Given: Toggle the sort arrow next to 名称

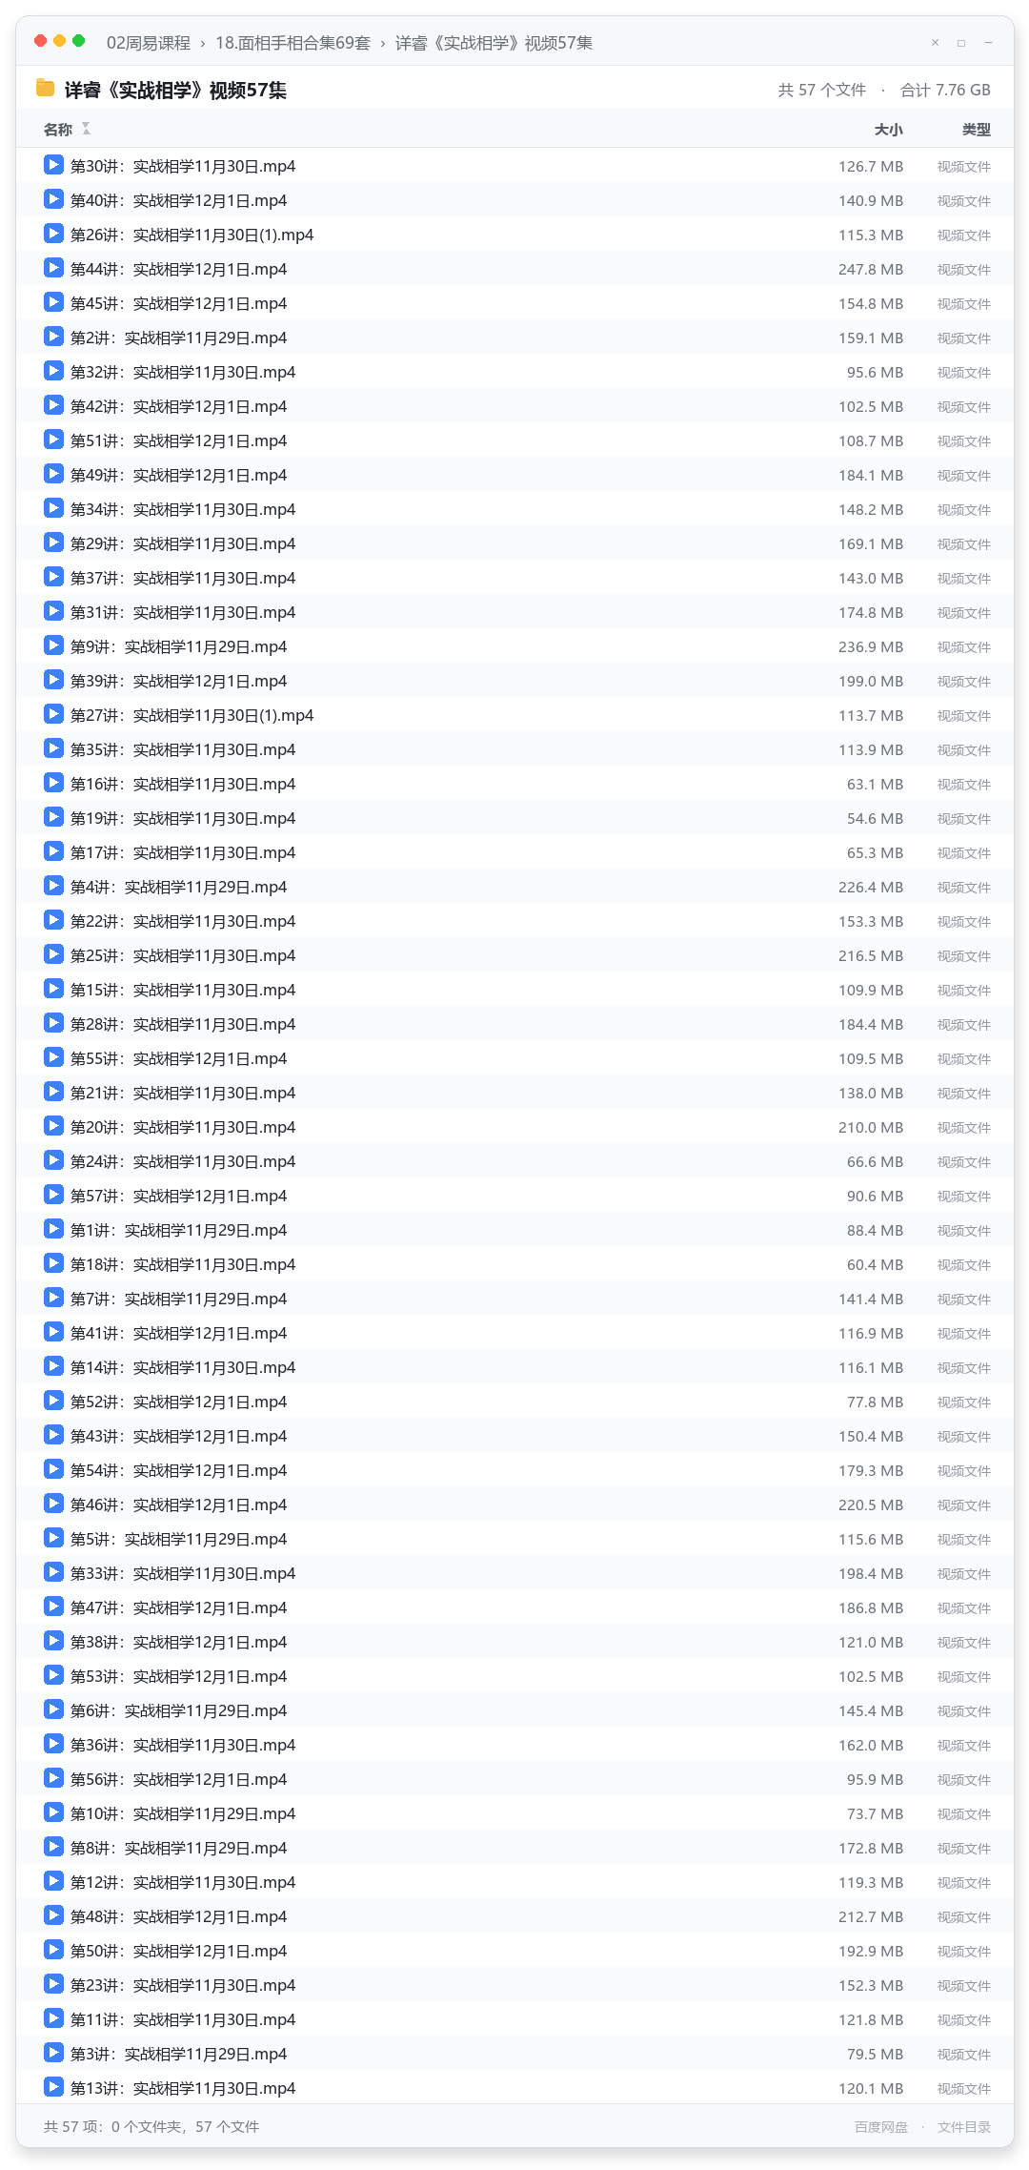Looking at the screenshot, I should click(x=86, y=129).
